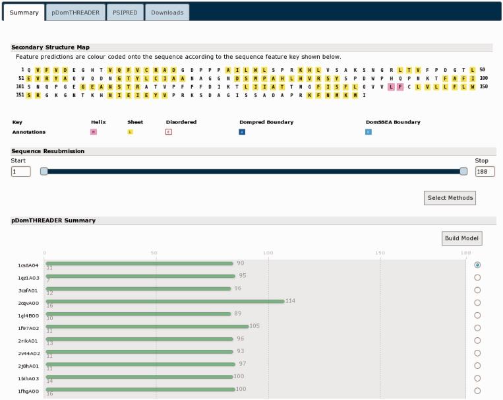Screen dimensions: 503x400
Task: Click the light blue DomSSEA Boundary swatch
Action: [369, 132]
